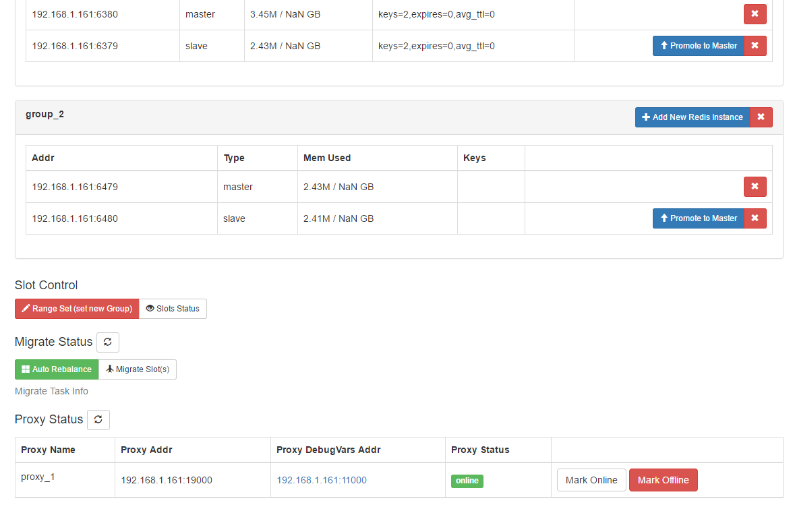View Slots Status
This screenshot has width=793, height=511.
(173, 308)
